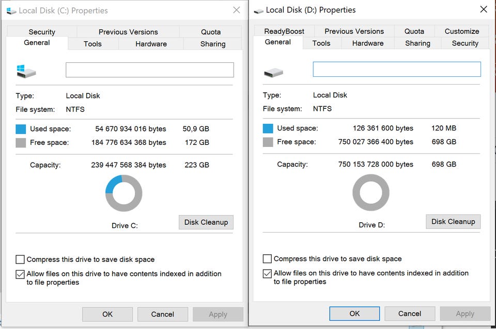This screenshot has width=496, height=329.
Task: Click the drive icon in D: General tab
Action: pyautogui.click(x=273, y=72)
